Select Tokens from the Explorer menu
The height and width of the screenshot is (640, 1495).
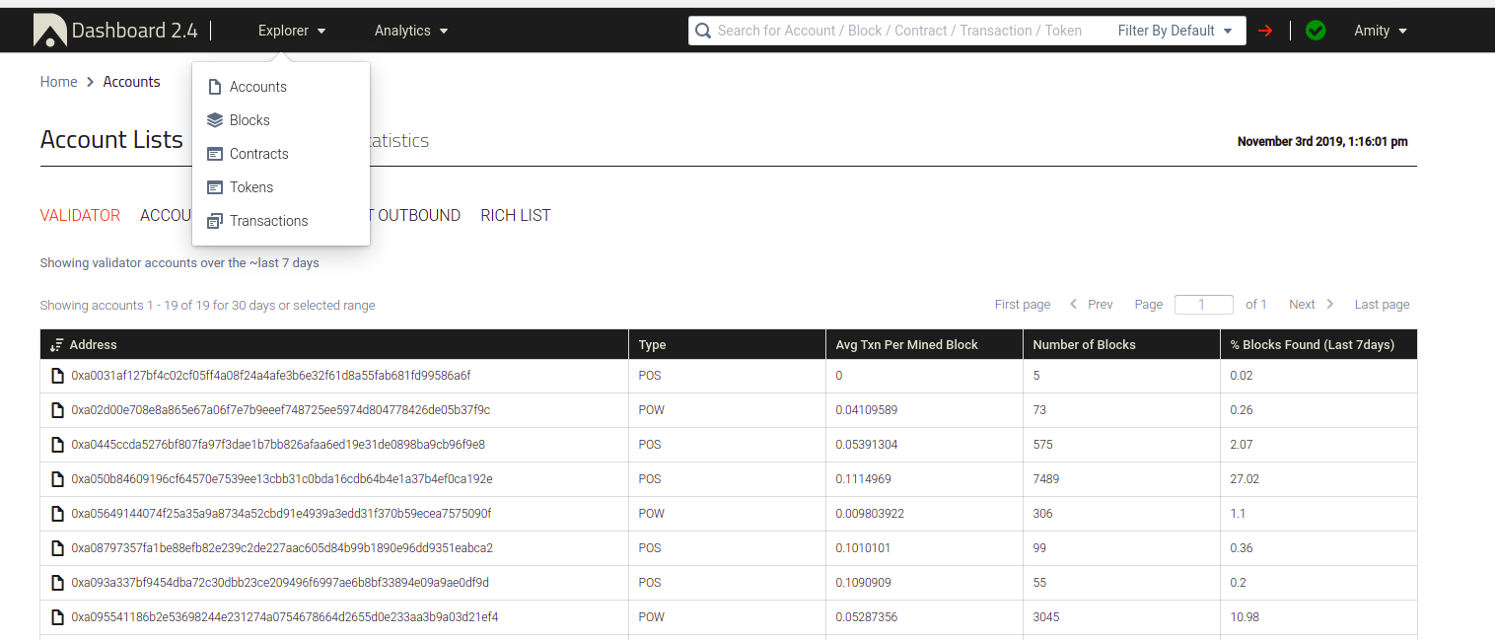251,187
